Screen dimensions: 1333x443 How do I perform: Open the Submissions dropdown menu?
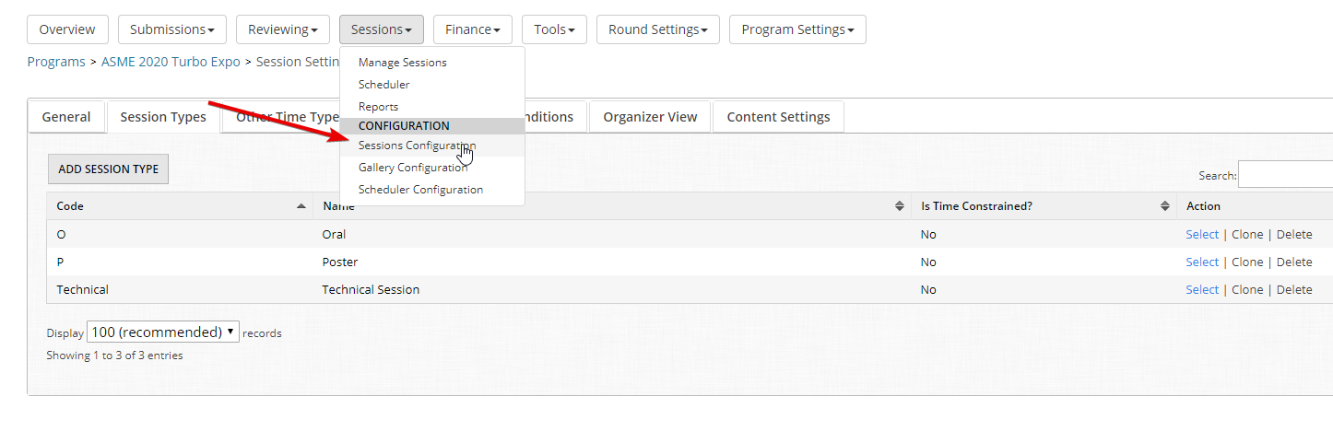click(x=171, y=29)
